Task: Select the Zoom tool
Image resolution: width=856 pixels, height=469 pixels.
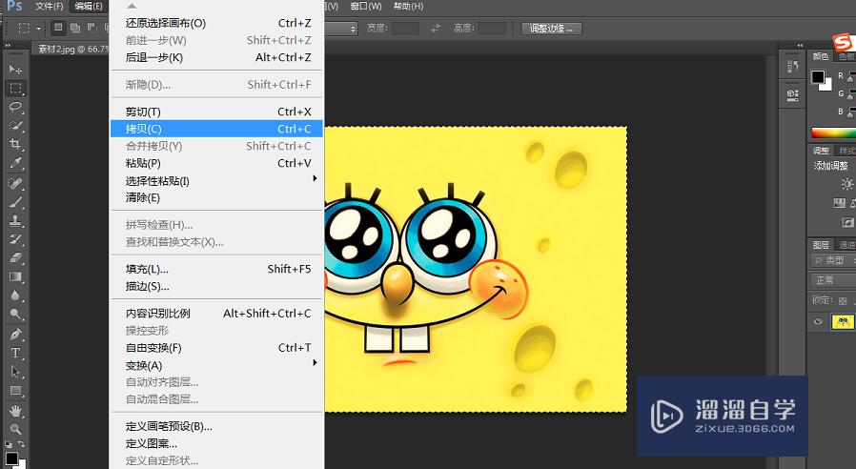Action: 16,430
